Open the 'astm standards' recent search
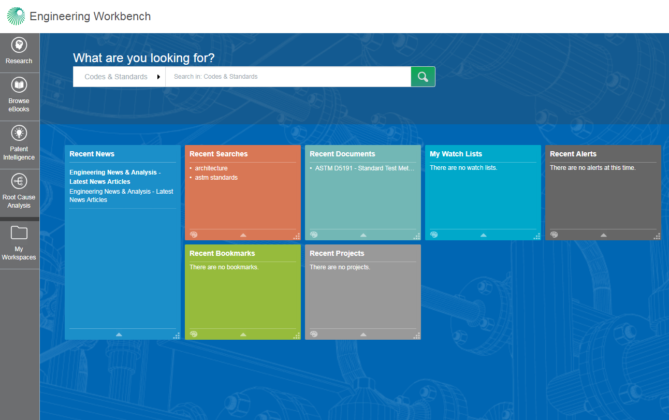Viewport: 669px width, 420px height. tap(216, 178)
